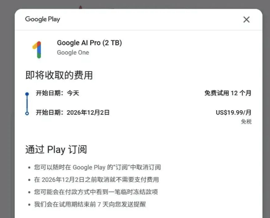Click the filled timeline dot for 今天
This screenshot has width=270, height=218.
pos(27,94)
